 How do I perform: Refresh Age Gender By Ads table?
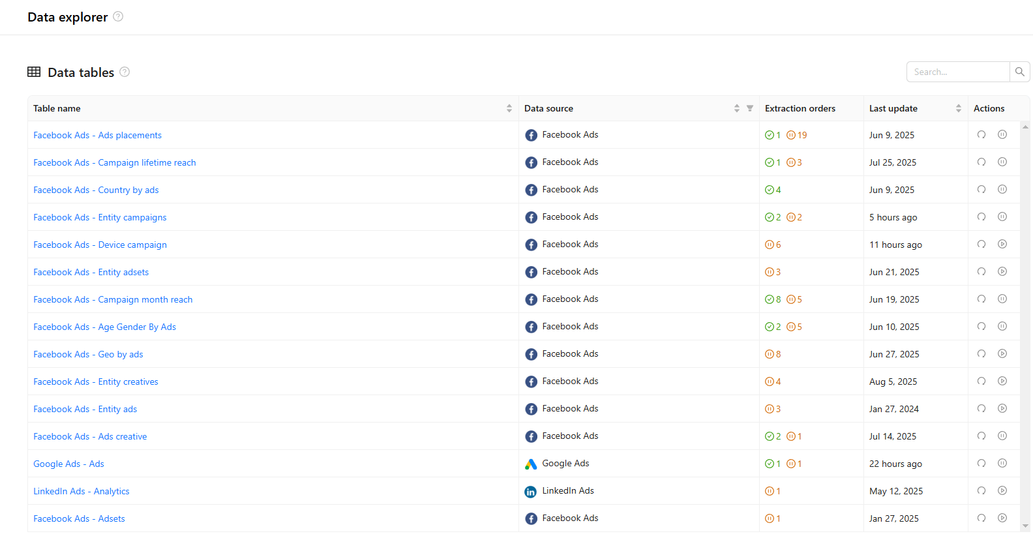point(981,326)
